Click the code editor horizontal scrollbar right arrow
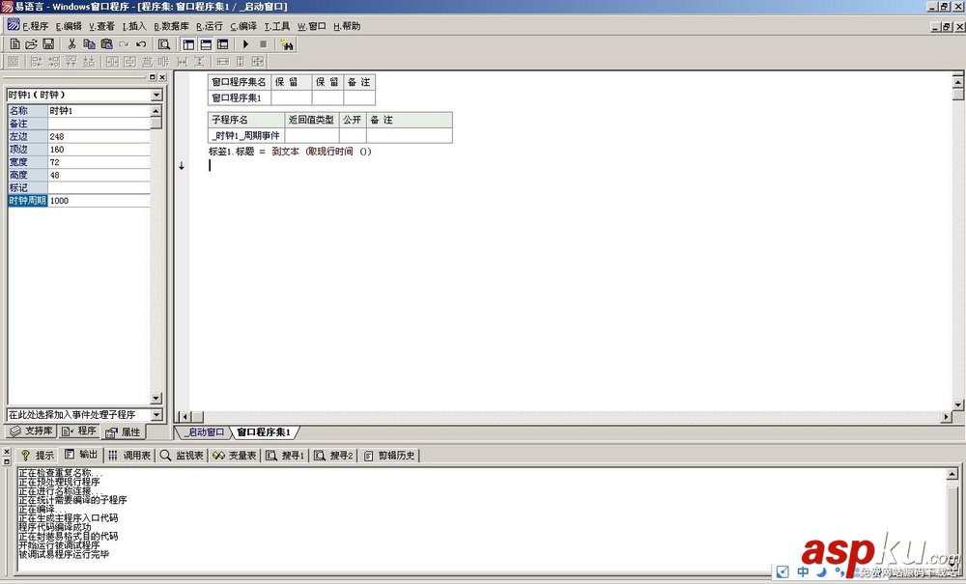Viewport: 966px width, 584px height. [x=947, y=417]
